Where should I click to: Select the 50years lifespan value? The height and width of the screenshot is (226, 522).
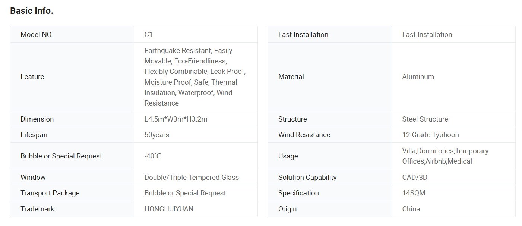157,135
